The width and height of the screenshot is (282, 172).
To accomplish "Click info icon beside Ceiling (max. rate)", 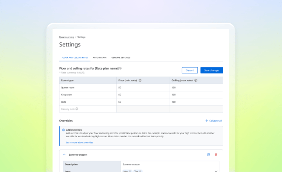I will (x=195, y=80).
